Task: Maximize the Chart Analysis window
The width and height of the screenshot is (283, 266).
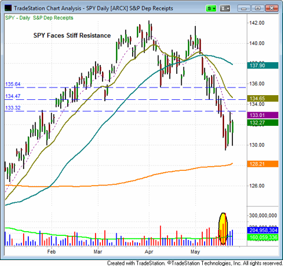Action: 258,8
